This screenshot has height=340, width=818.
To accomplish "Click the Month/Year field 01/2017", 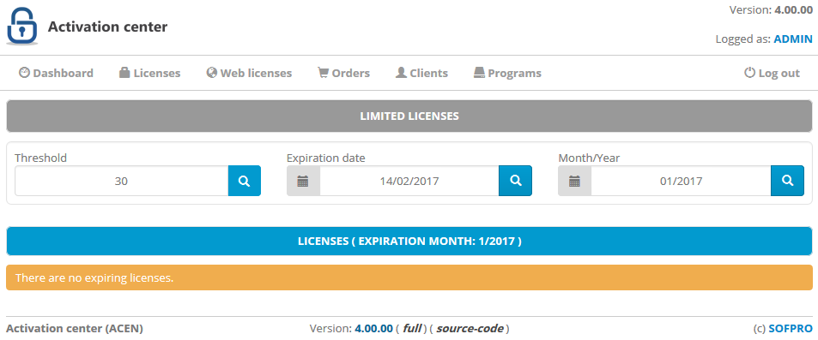I will point(681,181).
